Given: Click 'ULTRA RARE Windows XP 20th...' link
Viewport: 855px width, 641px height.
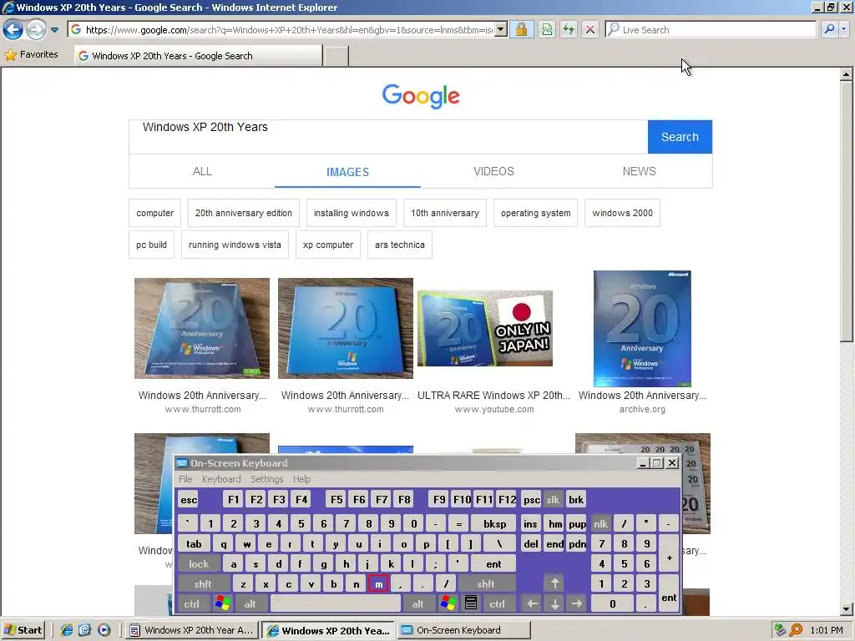Looking at the screenshot, I should coord(493,395).
